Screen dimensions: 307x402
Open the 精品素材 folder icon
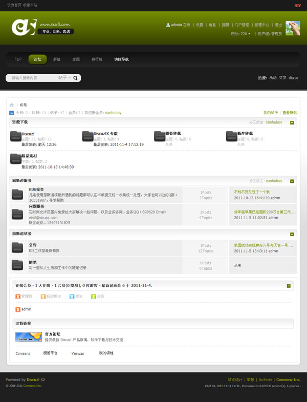[16, 159]
